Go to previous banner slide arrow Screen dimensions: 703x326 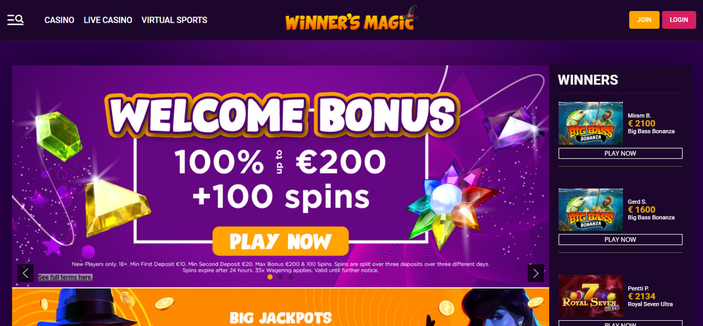[25, 273]
